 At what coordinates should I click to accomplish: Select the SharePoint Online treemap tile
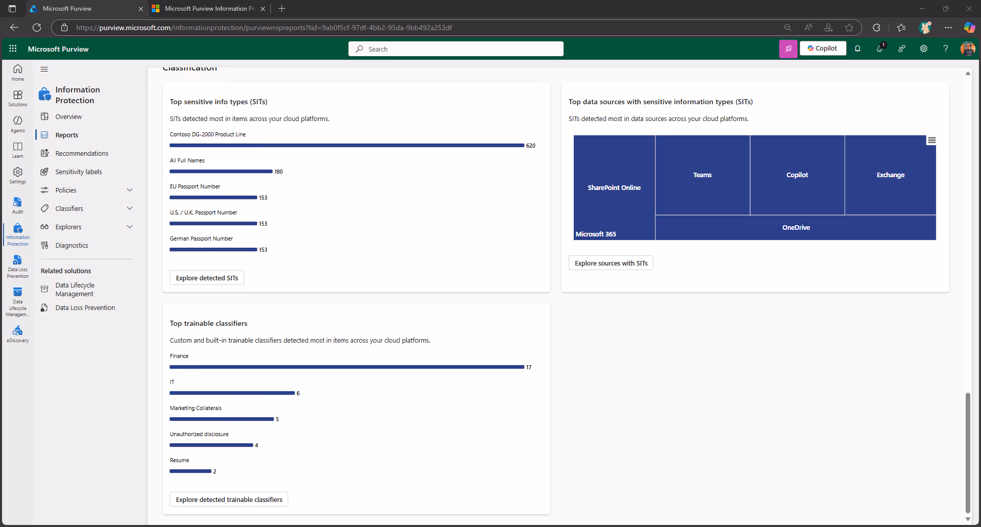pyautogui.click(x=614, y=187)
